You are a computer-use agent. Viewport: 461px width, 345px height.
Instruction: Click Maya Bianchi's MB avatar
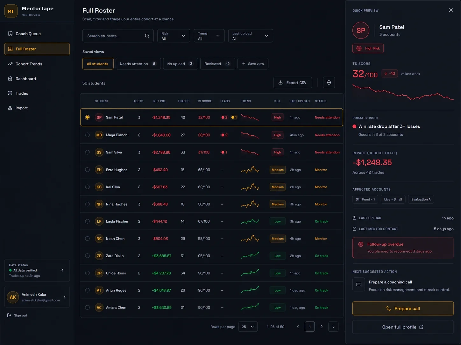click(99, 135)
